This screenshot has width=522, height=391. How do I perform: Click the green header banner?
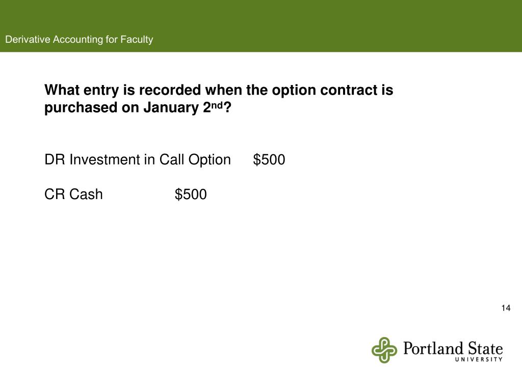(261, 26)
